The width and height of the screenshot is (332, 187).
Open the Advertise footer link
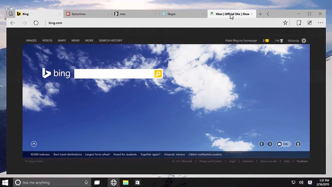(x=248, y=161)
